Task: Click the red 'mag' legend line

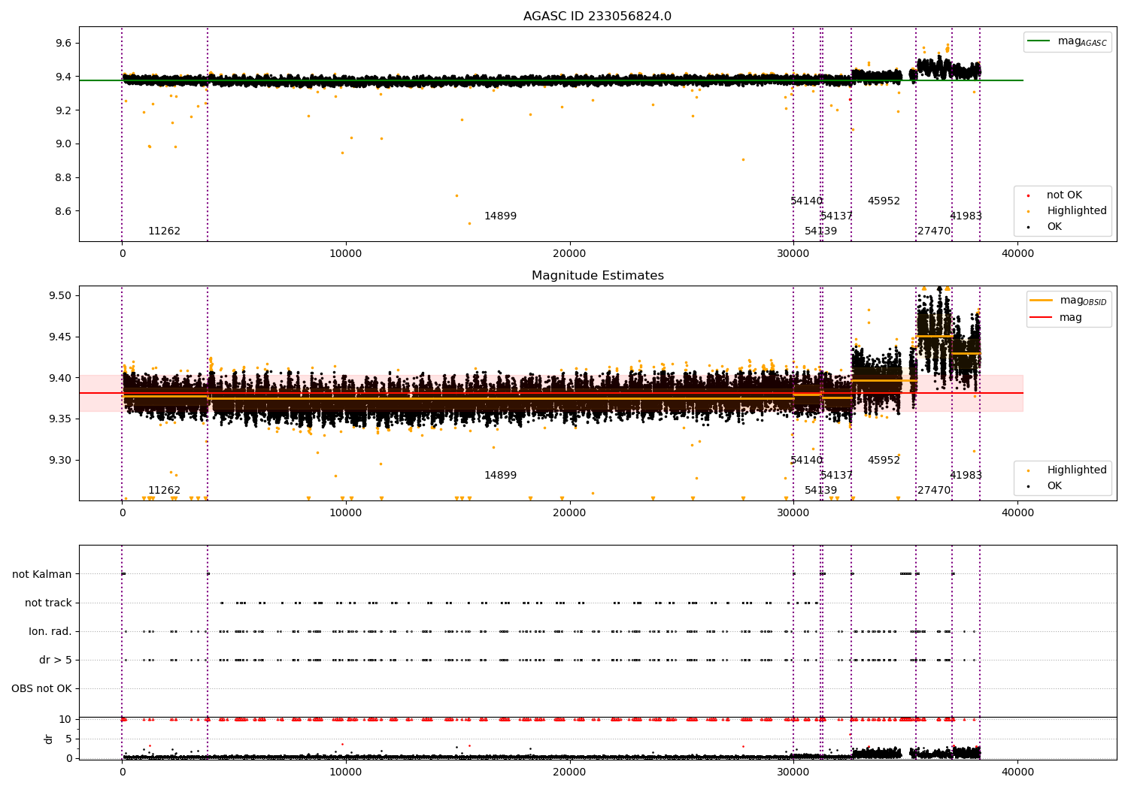Action: (1042, 317)
